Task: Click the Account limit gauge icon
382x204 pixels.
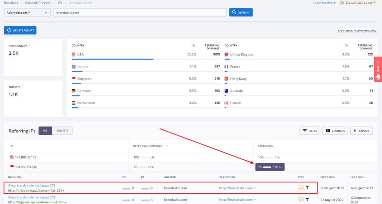Action: tap(342, 3)
